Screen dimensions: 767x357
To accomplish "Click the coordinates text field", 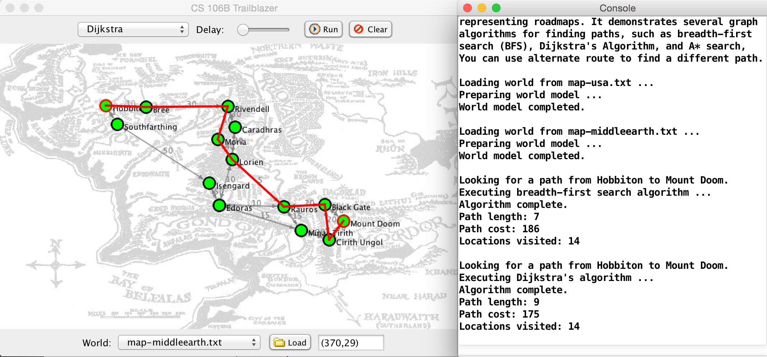I will (x=351, y=343).
